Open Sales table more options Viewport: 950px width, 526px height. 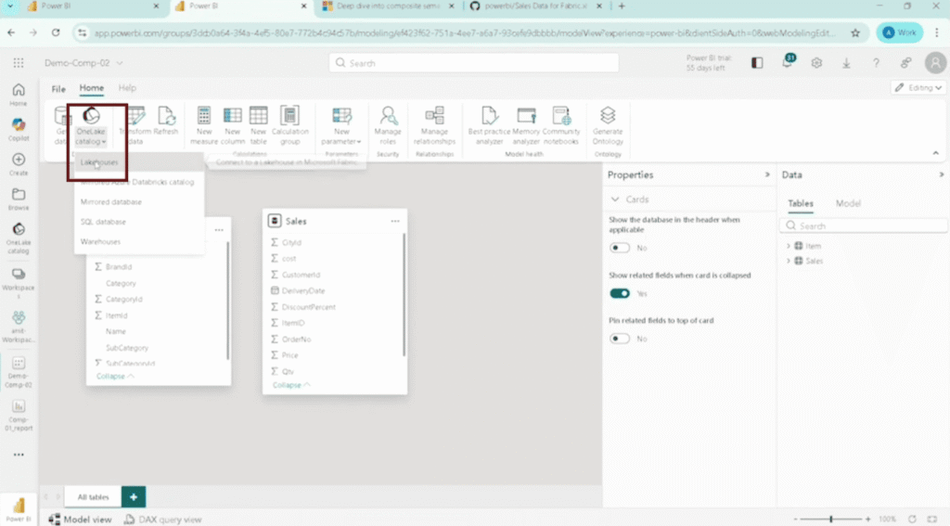click(395, 221)
